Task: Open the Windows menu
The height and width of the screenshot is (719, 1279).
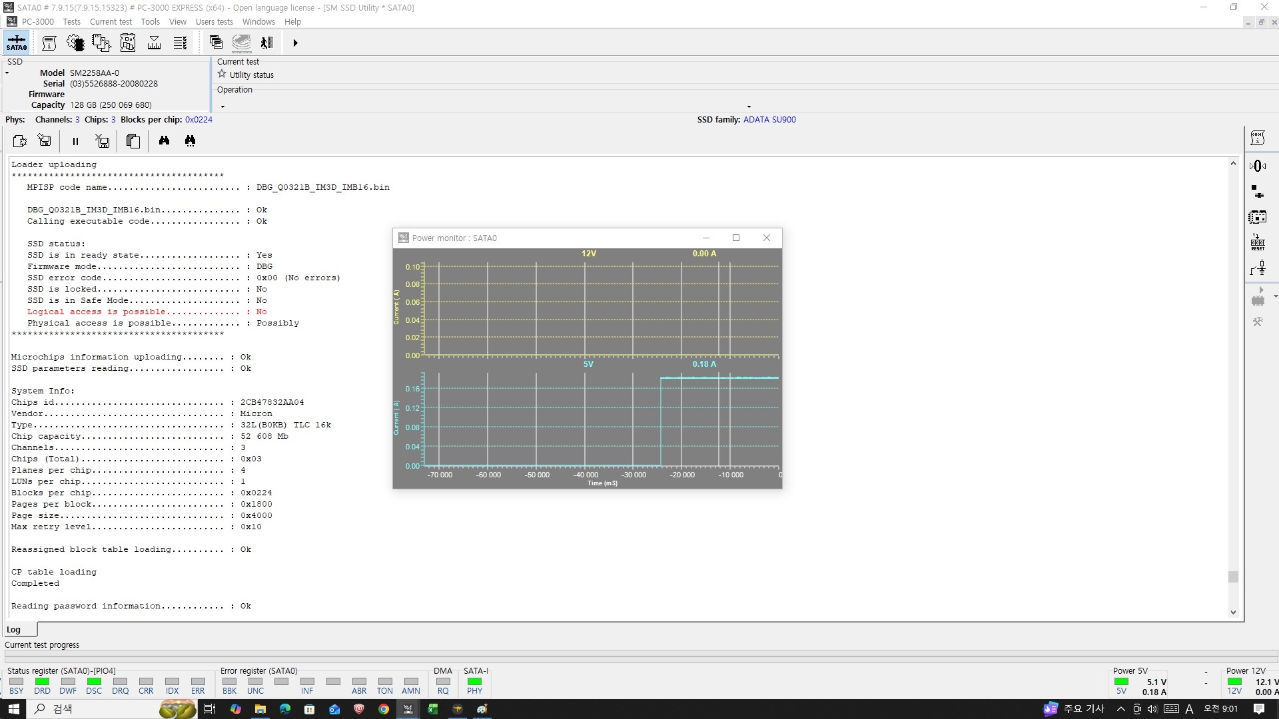Action: click(x=258, y=21)
